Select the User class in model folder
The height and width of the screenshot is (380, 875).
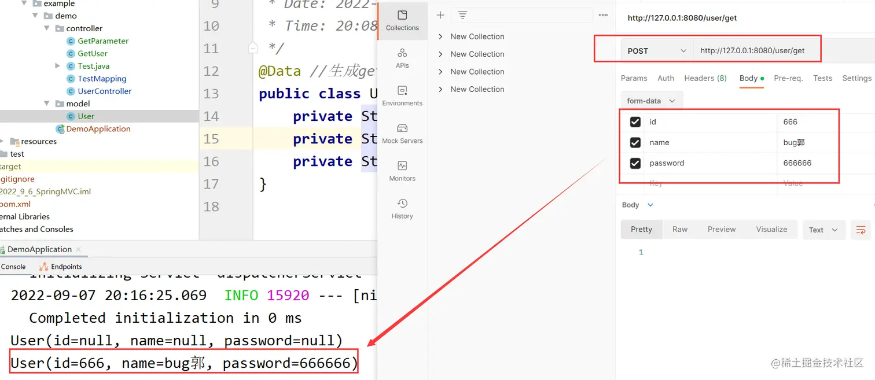[x=86, y=116]
